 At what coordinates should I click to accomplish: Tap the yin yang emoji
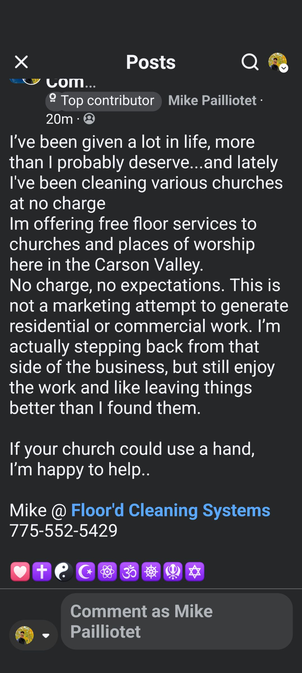click(64, 571)
